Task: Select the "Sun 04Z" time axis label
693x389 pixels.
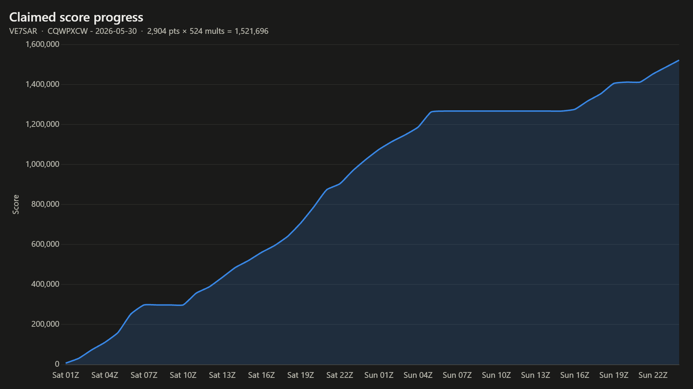Action: [x=418, y=375]
